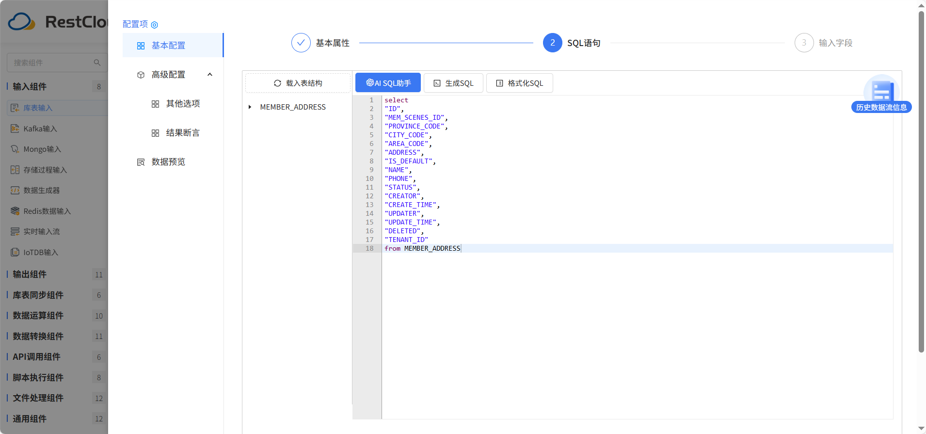Click the icon inside 生成SQL button

click(x=437, y=83)
